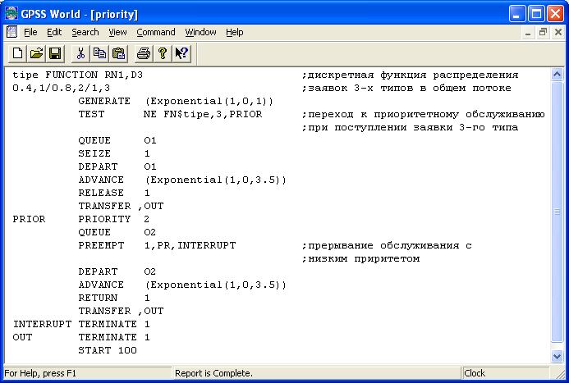Paste from clipboard using the Paste icon
Viewport: 569px width, 383px height.
coord(118,53)
